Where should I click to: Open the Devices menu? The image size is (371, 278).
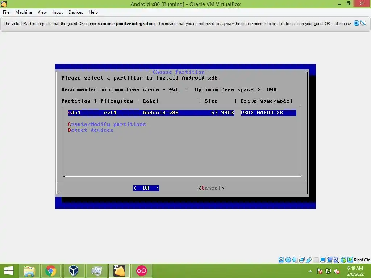pyautogui.click(x=76, y=12)
